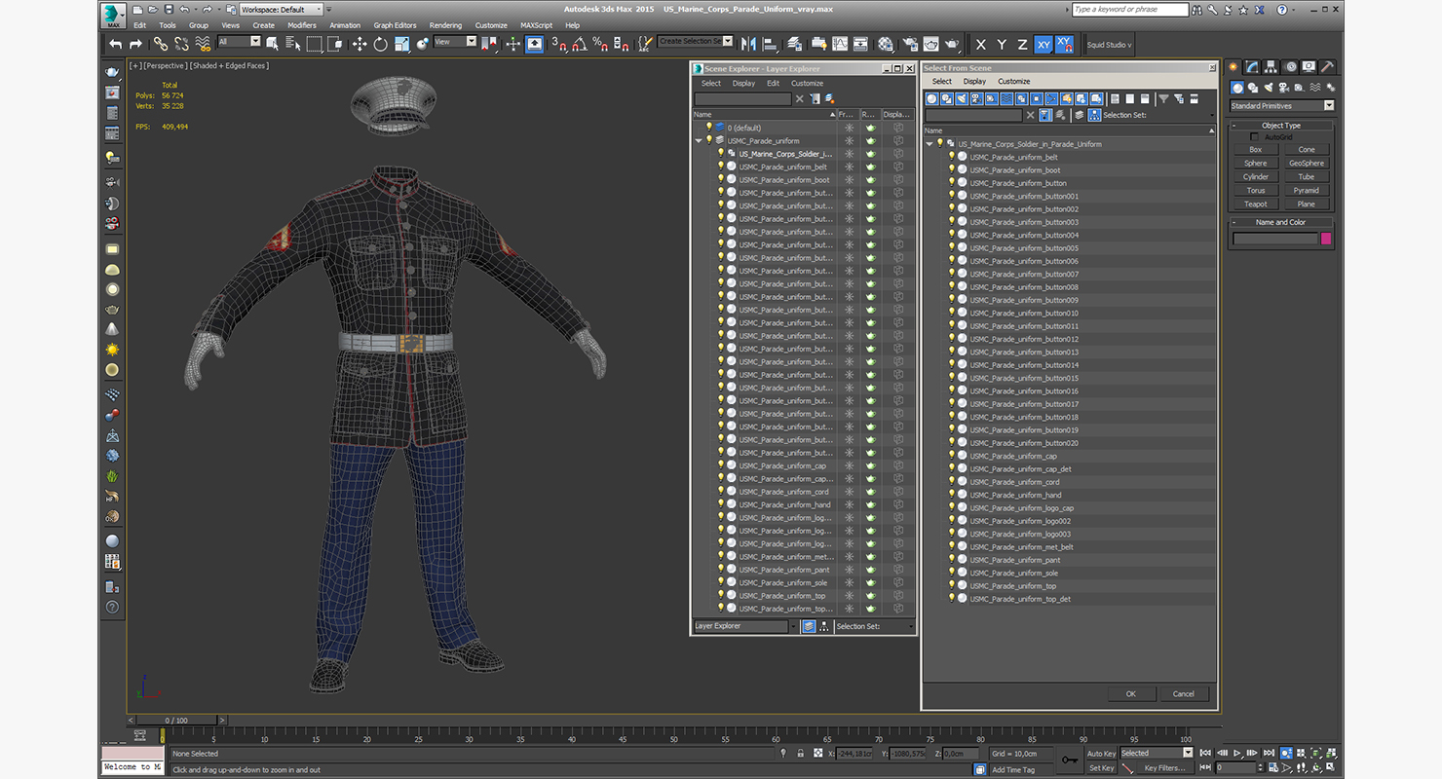1442x779 pixels.
Task: Toggle visibility bulb of USMC_Parade_uniform_pant in Layer Explorer
Action: pos(721,570)
